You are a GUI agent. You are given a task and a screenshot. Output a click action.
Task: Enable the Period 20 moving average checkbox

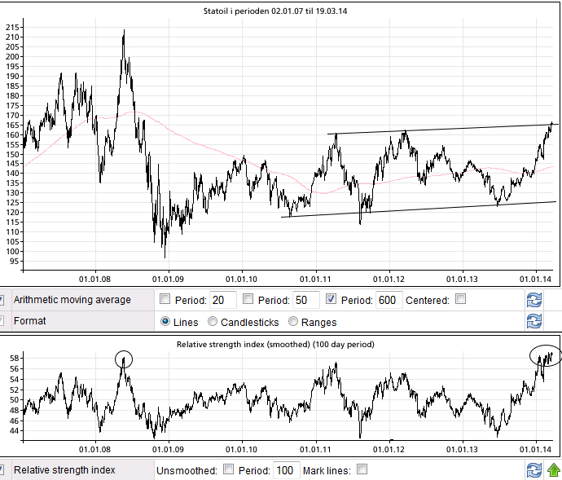pos(166,300)
